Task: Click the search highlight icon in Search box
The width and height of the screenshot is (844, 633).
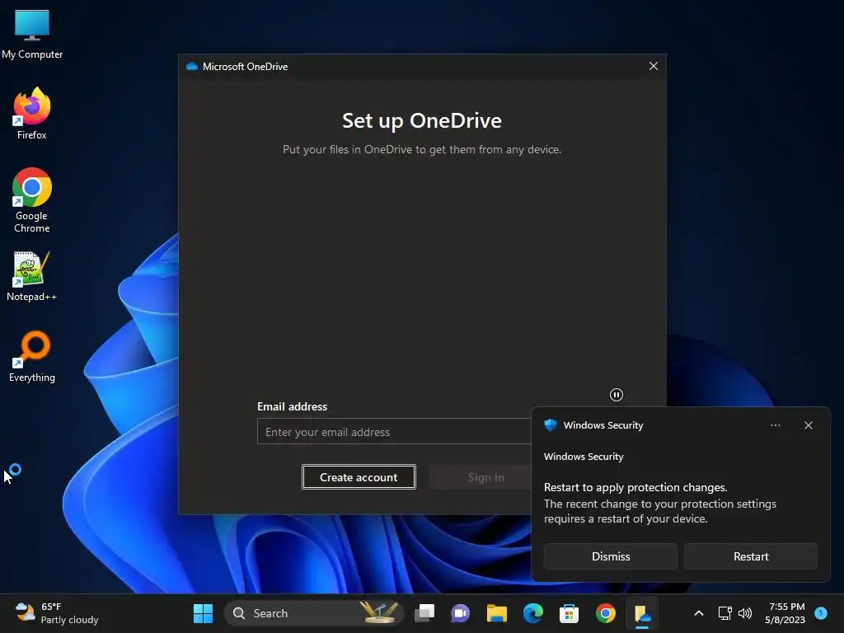Action: [x=380, y=612]
